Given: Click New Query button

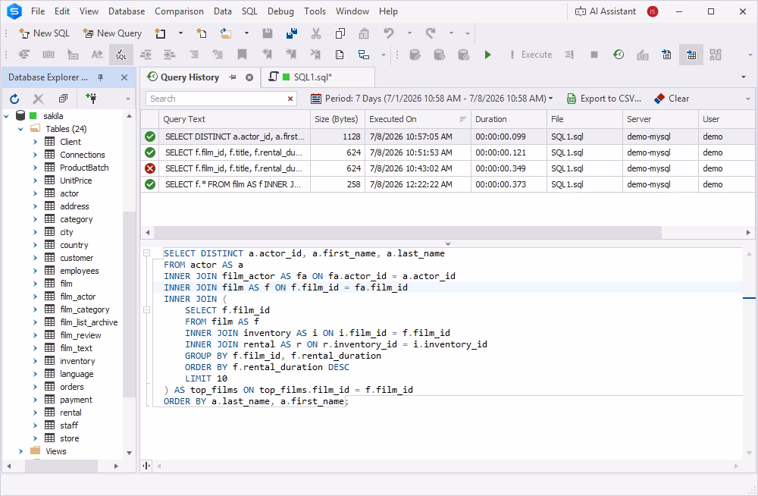Looking at the screenshot, I should pos(112,33).
